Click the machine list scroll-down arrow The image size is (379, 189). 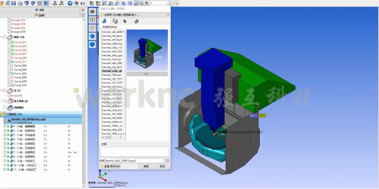124,134
